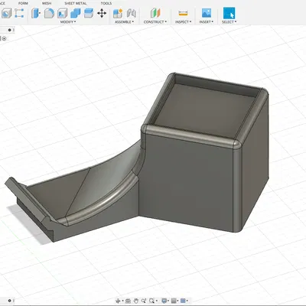
Task: Switch to the MESH tab
Action: [47, 3]
